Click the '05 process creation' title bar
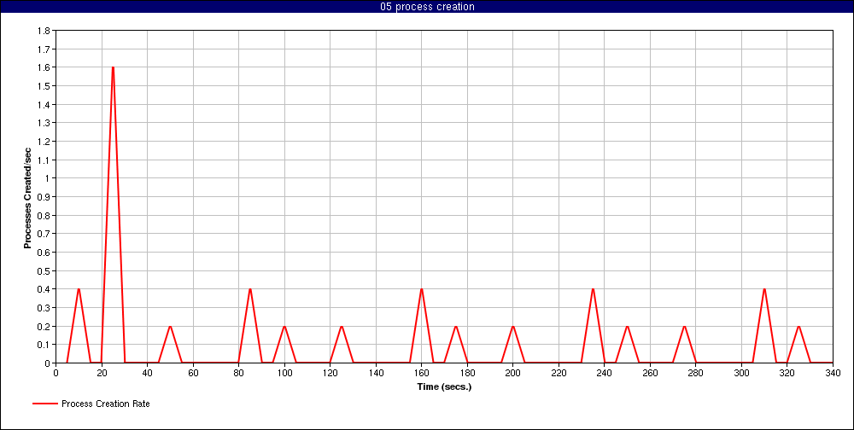This screenshot has width=854, height=430. [427, 7]
